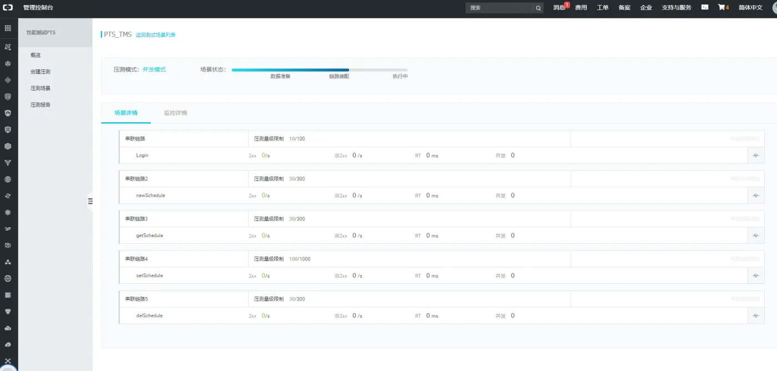Open the 简体中文 language dropdown

pos(750,8)
